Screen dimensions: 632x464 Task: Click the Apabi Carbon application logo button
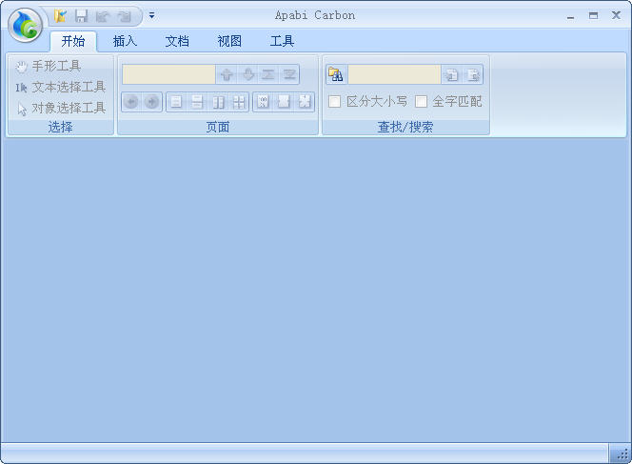tap(26, 26)
